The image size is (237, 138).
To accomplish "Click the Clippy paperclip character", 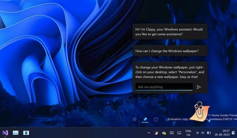I will [199, 111].
